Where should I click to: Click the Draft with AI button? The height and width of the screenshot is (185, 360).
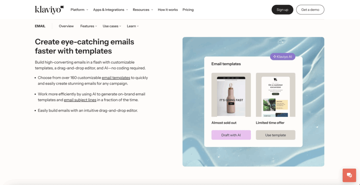231,135
